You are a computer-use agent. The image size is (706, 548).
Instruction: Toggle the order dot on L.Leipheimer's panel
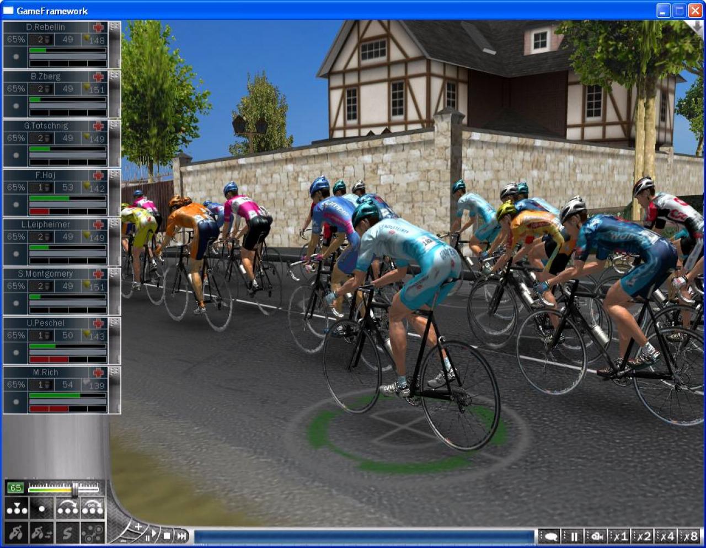pos(16,254)
